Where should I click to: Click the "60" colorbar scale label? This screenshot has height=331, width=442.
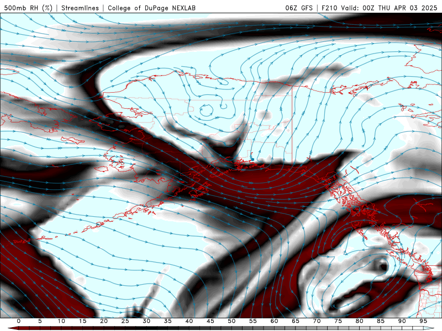(x=274, y=321)
